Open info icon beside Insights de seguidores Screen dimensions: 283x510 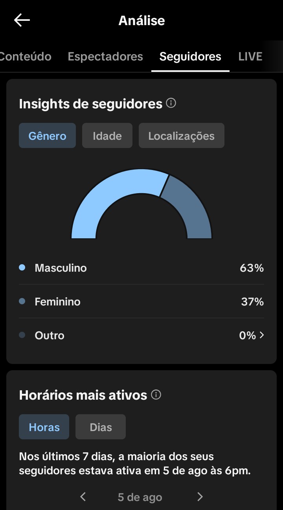pyautogui.click(x=171, y=104)
